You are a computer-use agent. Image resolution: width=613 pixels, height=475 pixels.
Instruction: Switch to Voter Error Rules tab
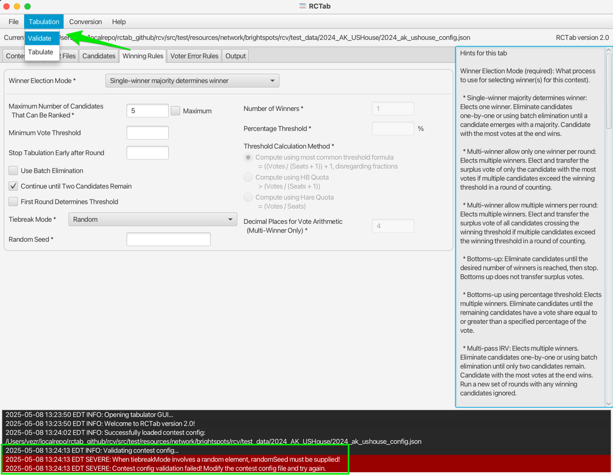pos(194,56)
